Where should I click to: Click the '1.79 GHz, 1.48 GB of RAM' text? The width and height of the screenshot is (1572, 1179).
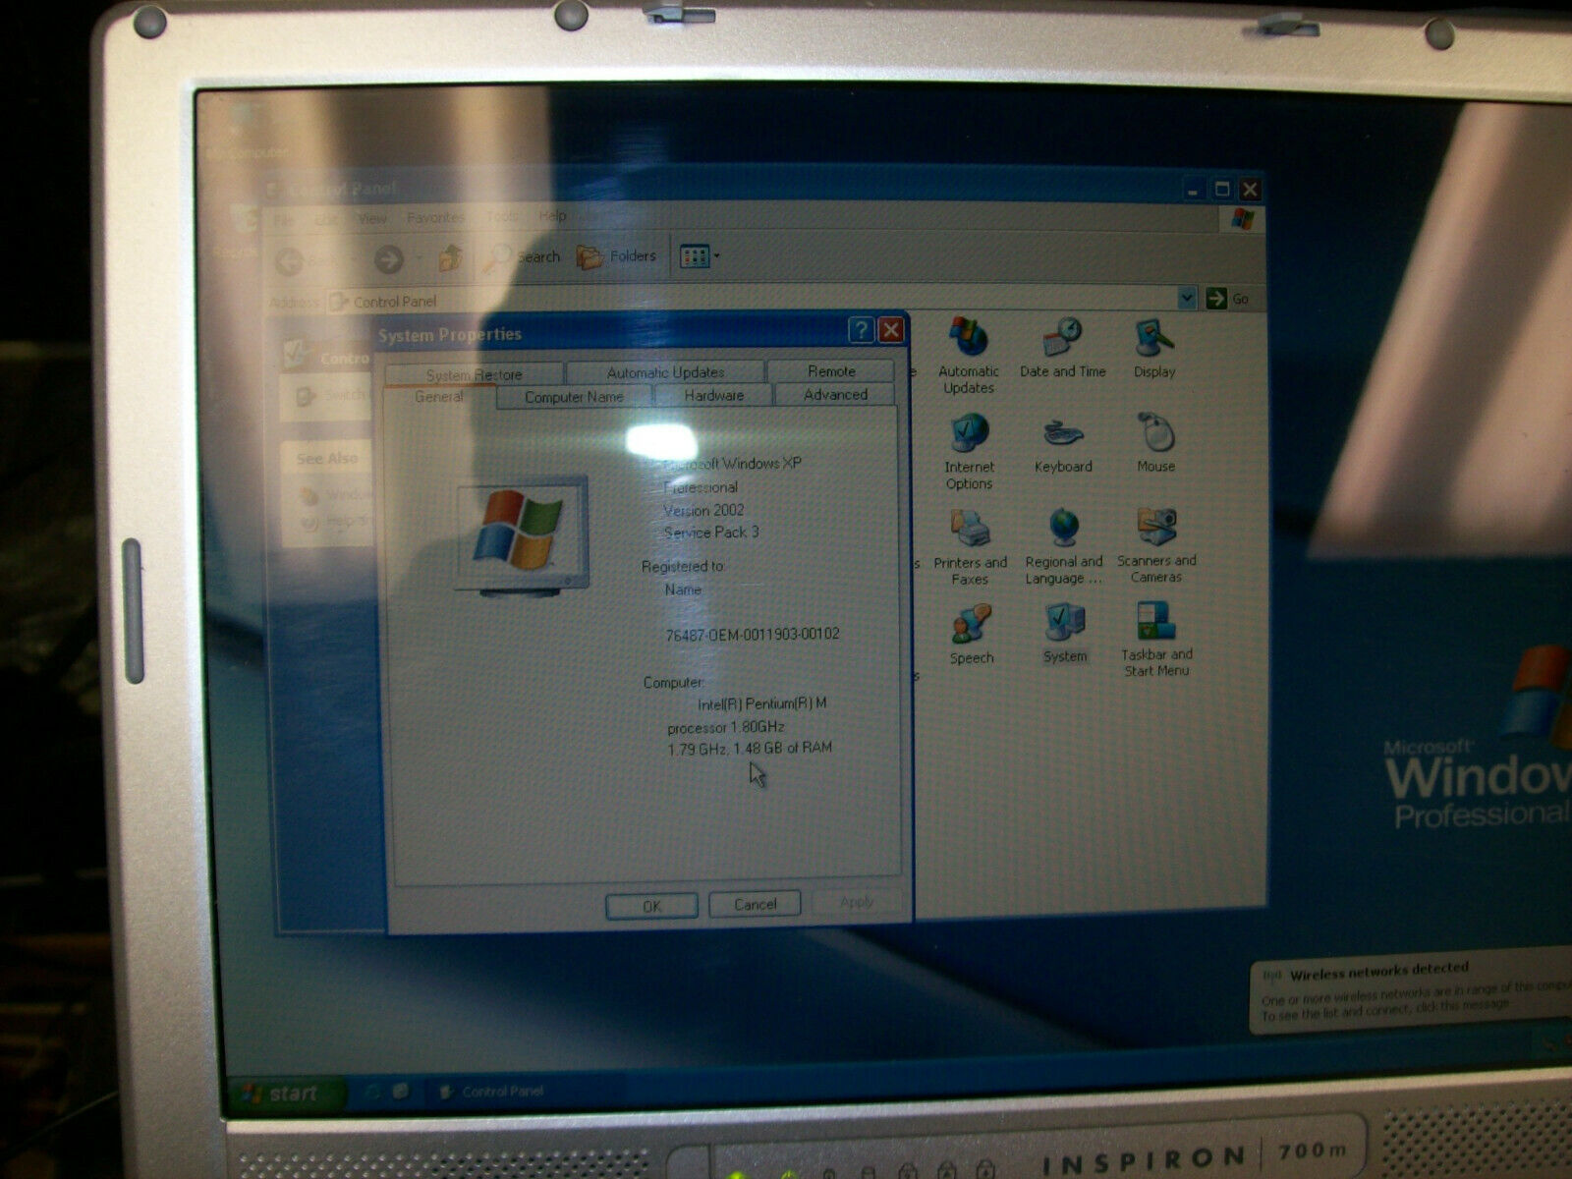pyautogui.click(x=750, y=749)
